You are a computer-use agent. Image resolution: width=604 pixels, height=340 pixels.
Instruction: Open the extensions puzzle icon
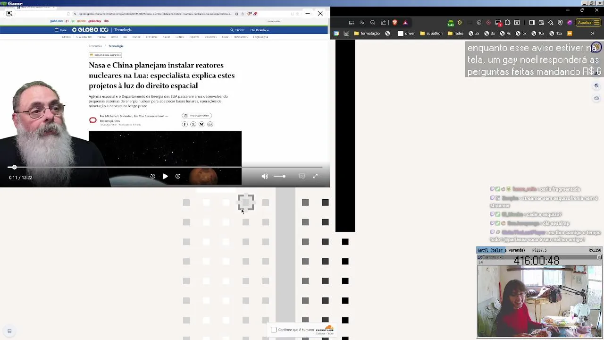507,22
